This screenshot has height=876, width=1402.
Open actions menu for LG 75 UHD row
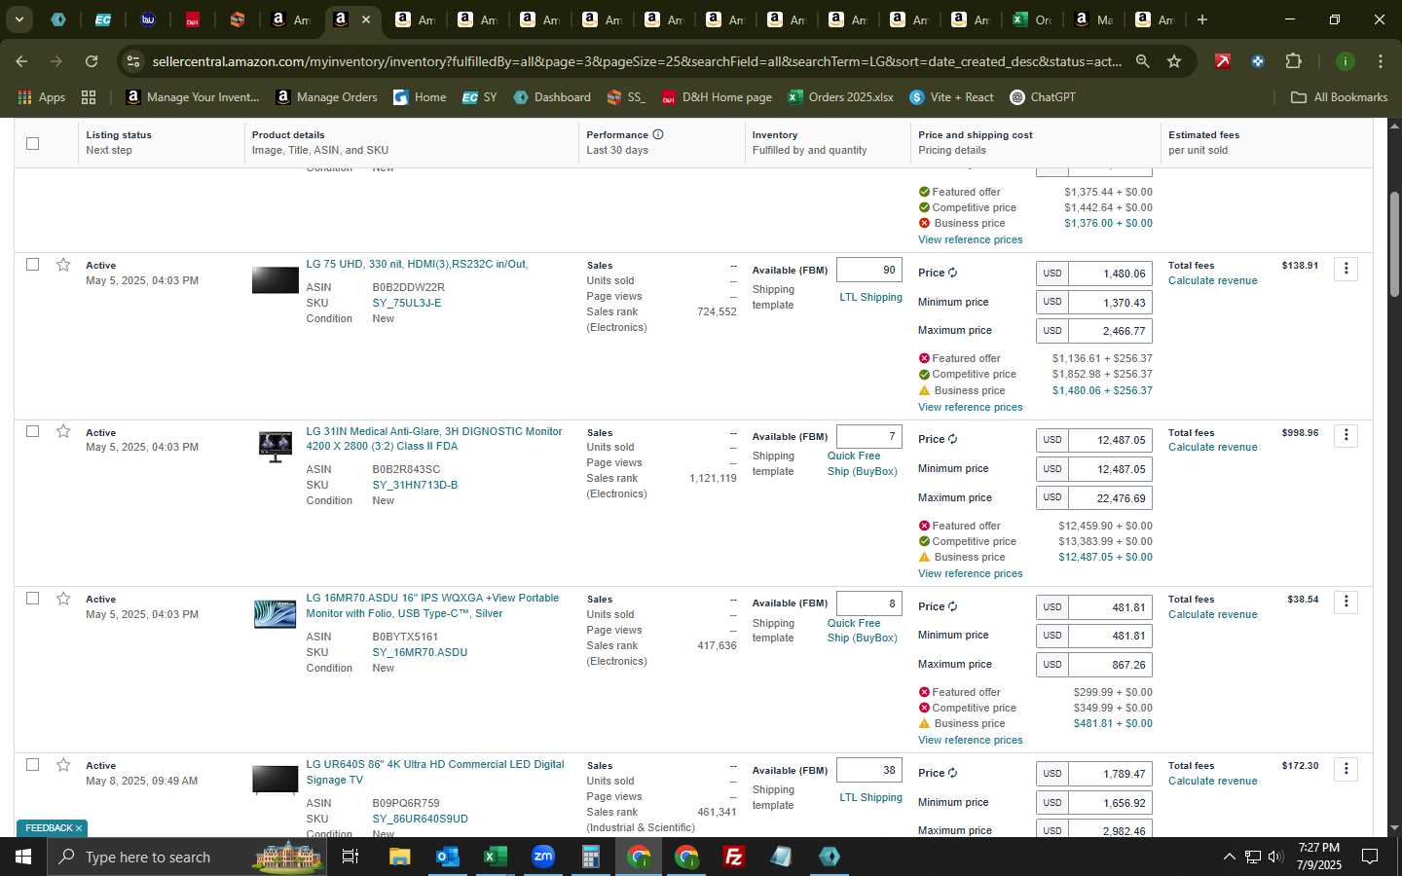click(x=1346, y=269)
